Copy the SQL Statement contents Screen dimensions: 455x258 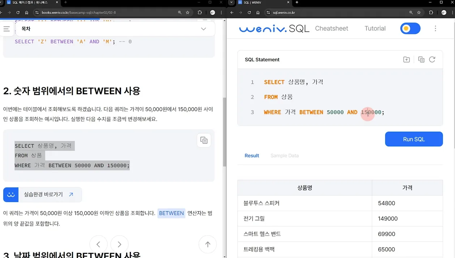421,60
